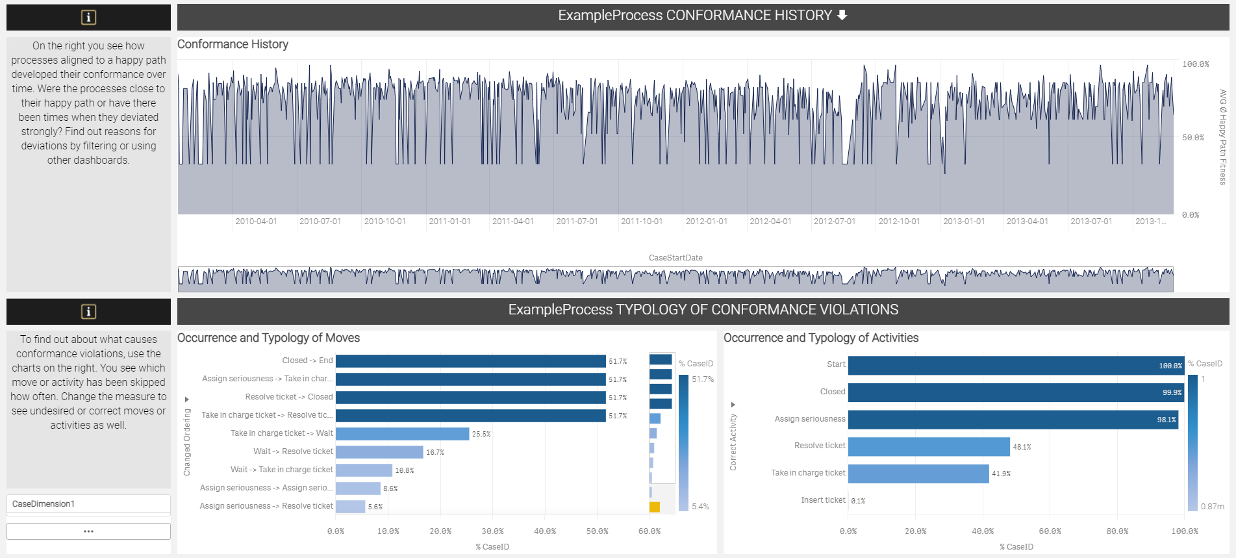Click the conformance history range mini chart
The image size is (1236, 558).
[675, 279]
